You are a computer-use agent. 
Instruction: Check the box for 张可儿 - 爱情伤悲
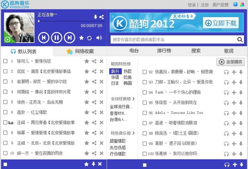pyautogui.click(x=5, y=61)
